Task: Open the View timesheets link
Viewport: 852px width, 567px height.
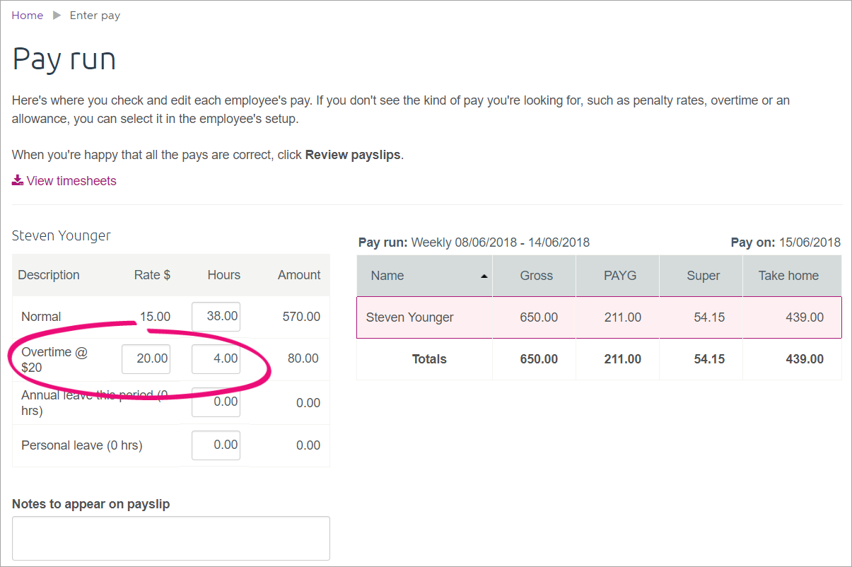Action: [71, 181]
